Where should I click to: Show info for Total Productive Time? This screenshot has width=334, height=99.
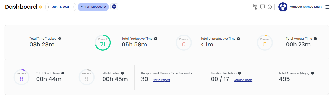[x=155, y=39]
